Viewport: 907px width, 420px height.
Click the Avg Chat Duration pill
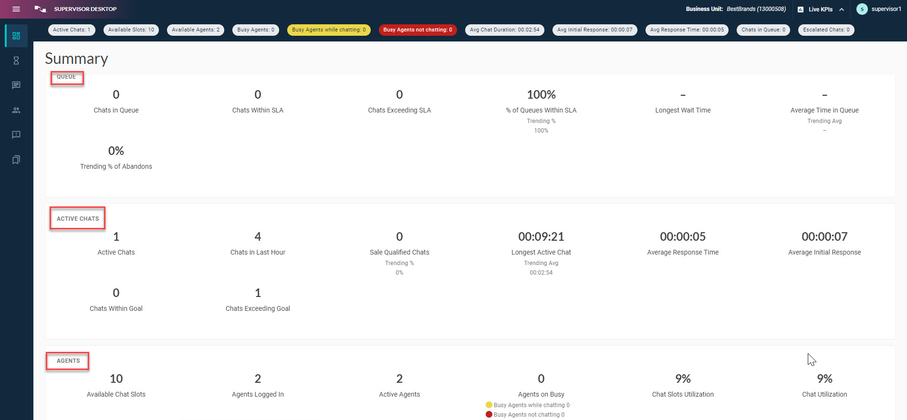504,30
